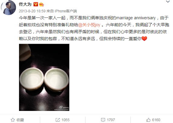Click the thumbs-up like icon
This screenshot has height=123, width=173.
[149, 120]
